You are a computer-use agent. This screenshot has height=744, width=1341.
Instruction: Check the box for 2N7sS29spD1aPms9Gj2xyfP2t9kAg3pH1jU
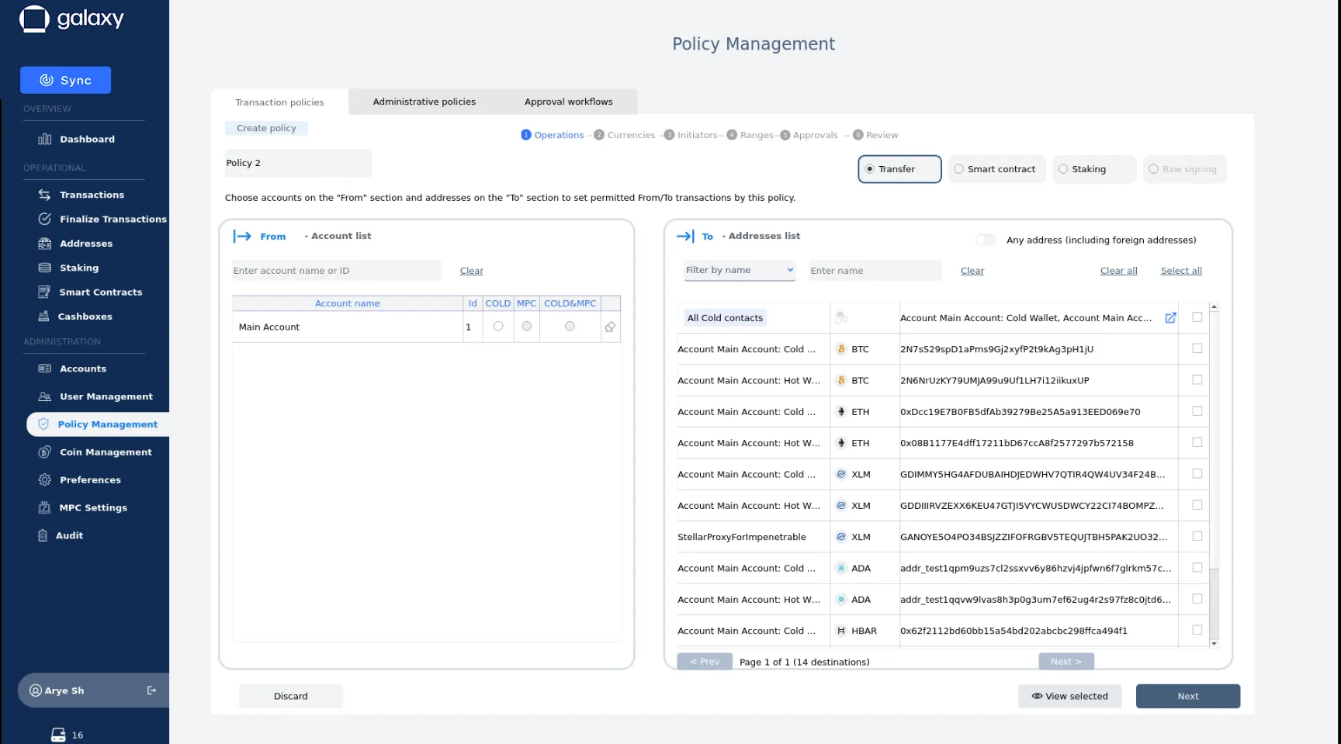click(x=1197, y=348)
